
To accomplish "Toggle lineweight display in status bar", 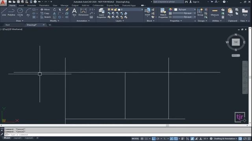I will tap(183, 139).
